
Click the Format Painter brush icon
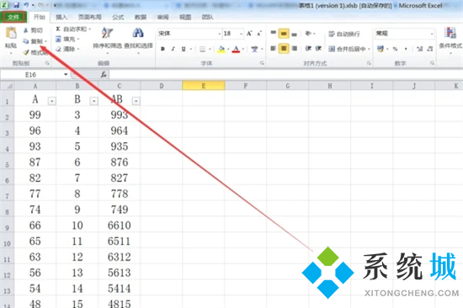coord(26,52)
